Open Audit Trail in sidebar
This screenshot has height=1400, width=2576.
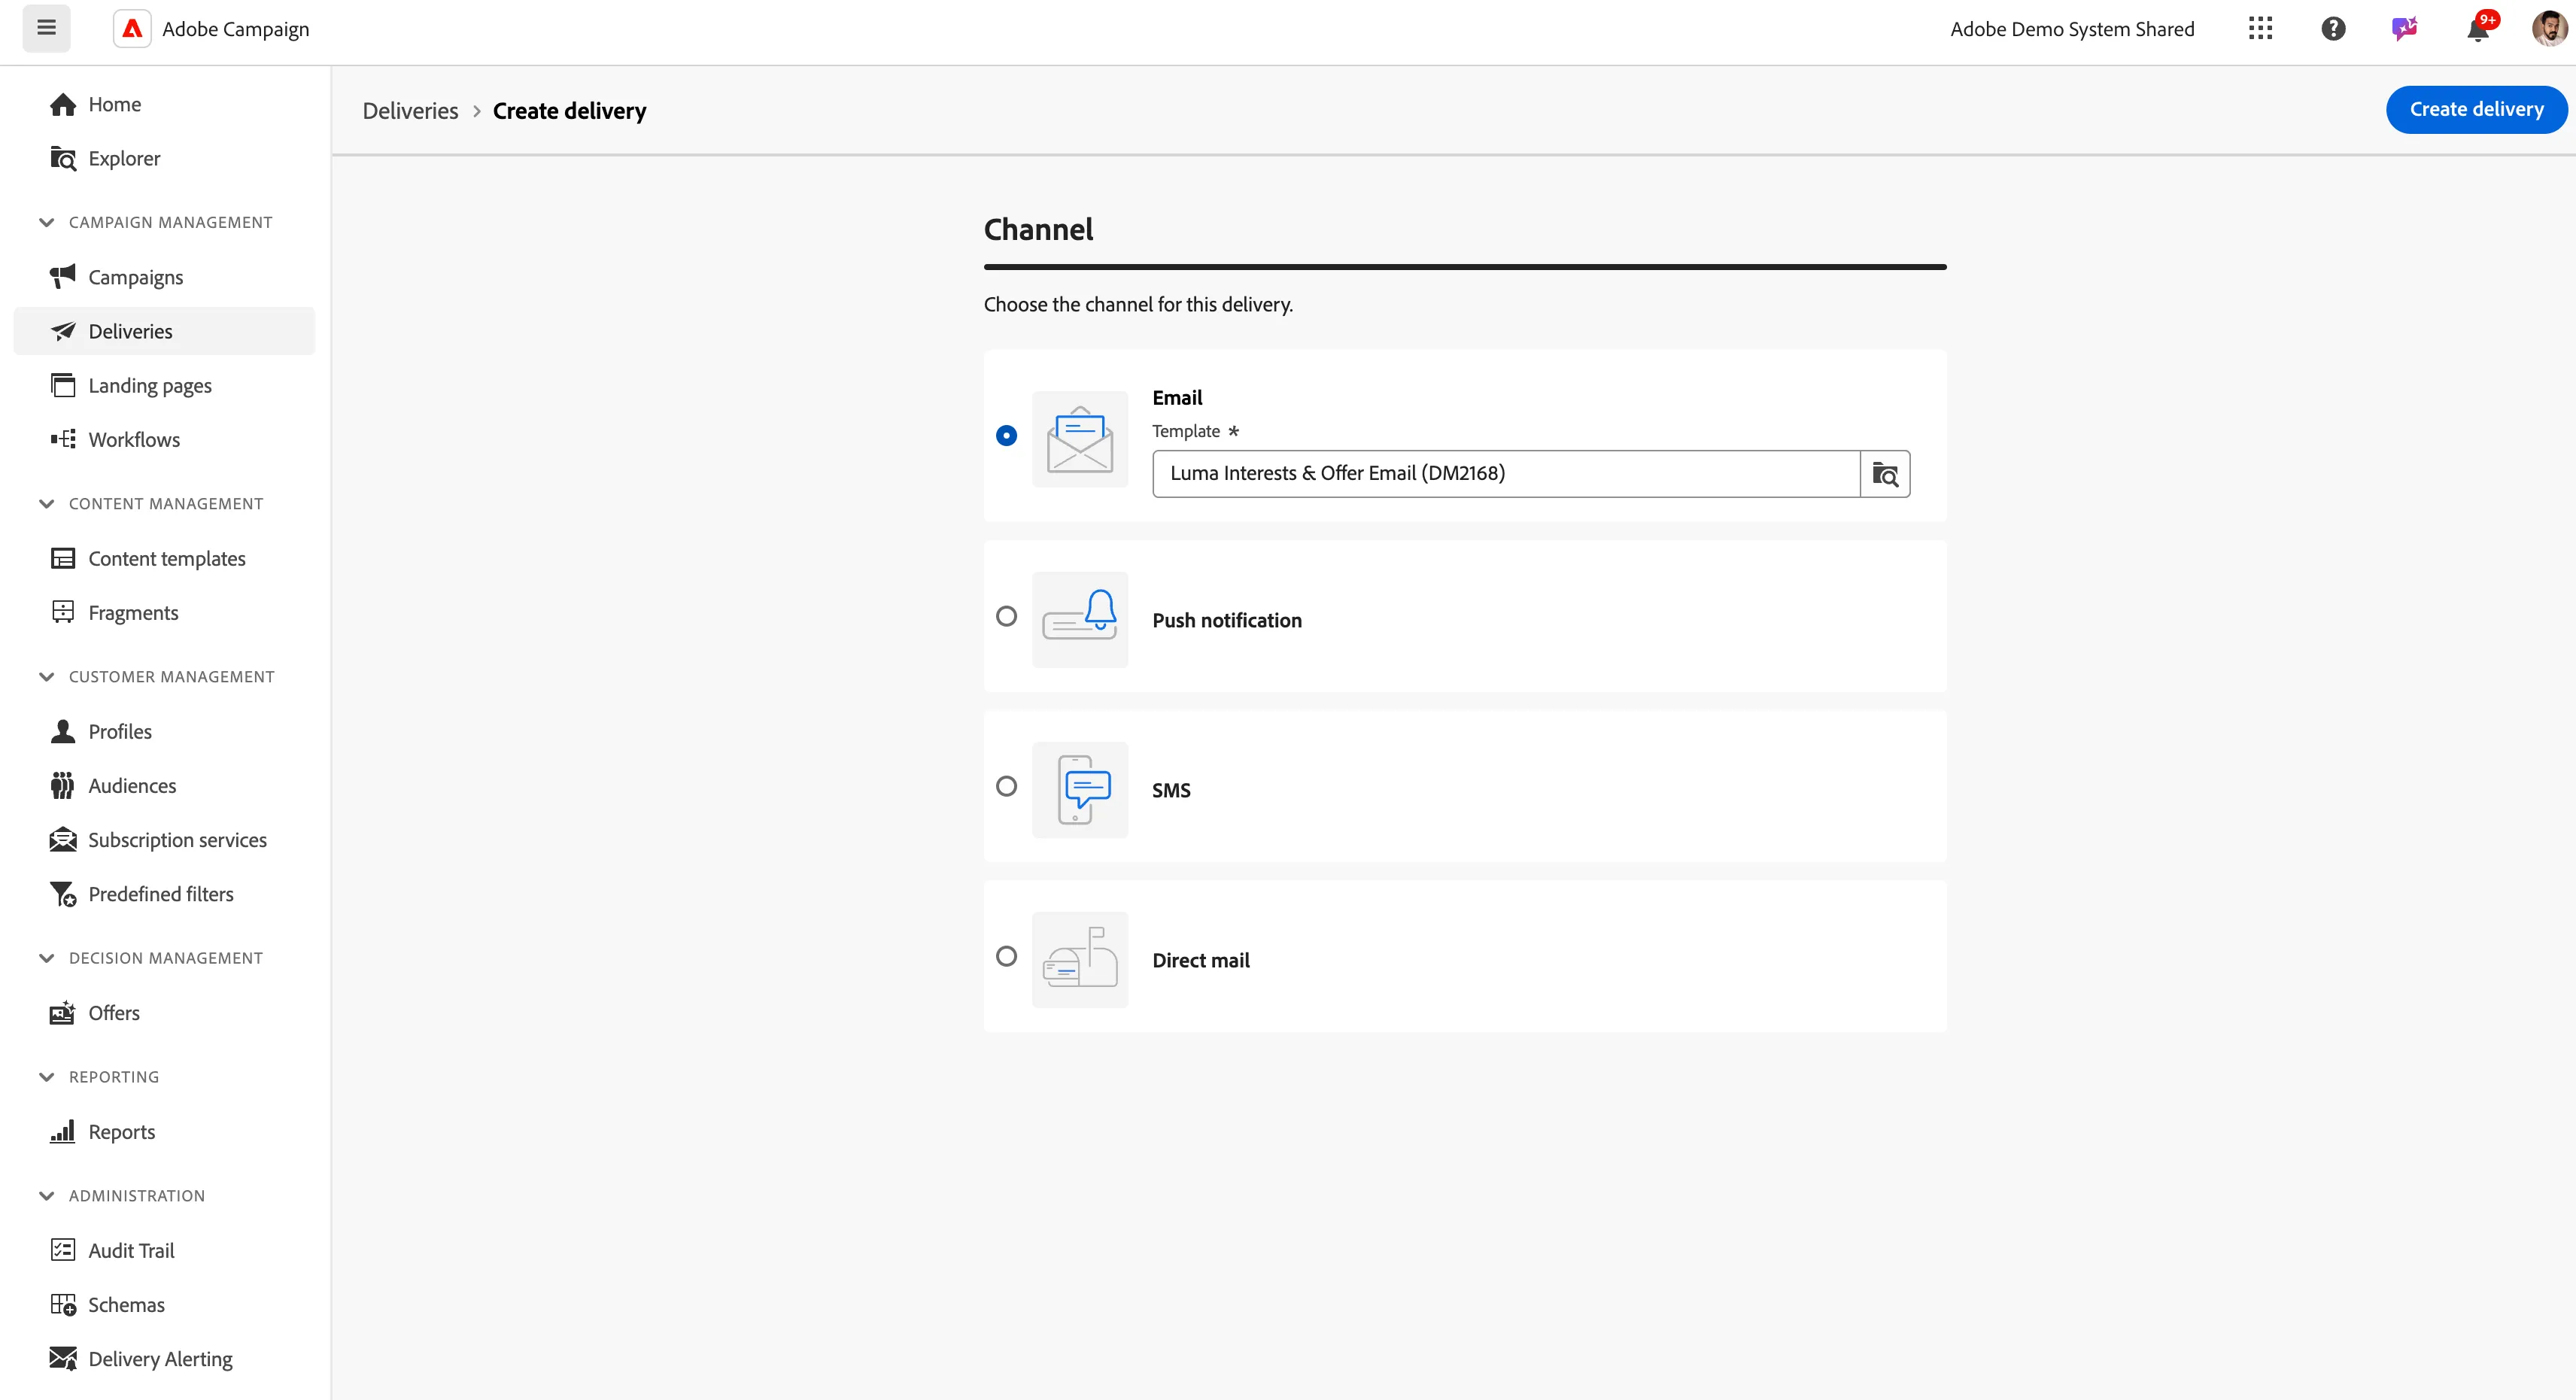click(x=164, y=1251)
